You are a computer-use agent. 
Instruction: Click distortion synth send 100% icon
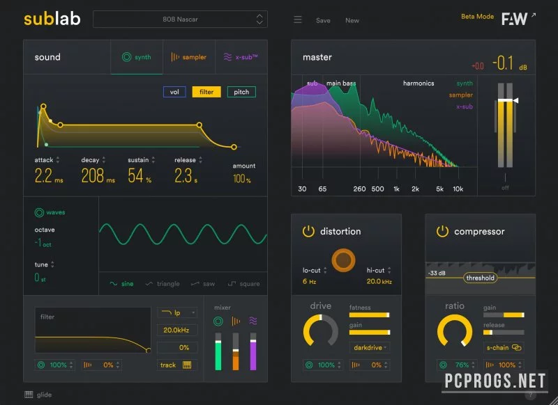309,365
